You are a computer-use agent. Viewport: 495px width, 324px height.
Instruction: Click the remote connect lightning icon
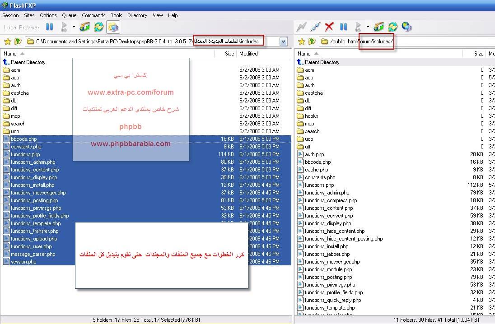[x=302, y=27]
